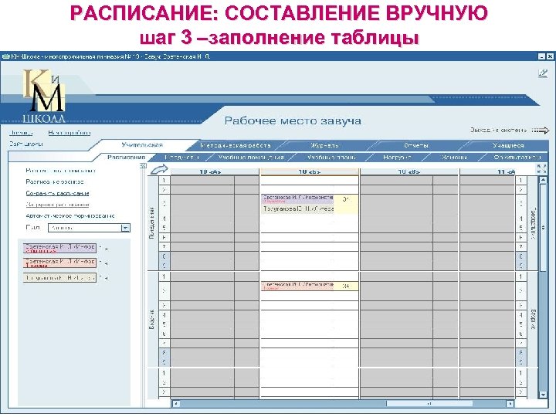Image resolution: width=556 pixels, height=417 pixels.
Task: Open the Методическая работа tab
Action: point(236,145)
